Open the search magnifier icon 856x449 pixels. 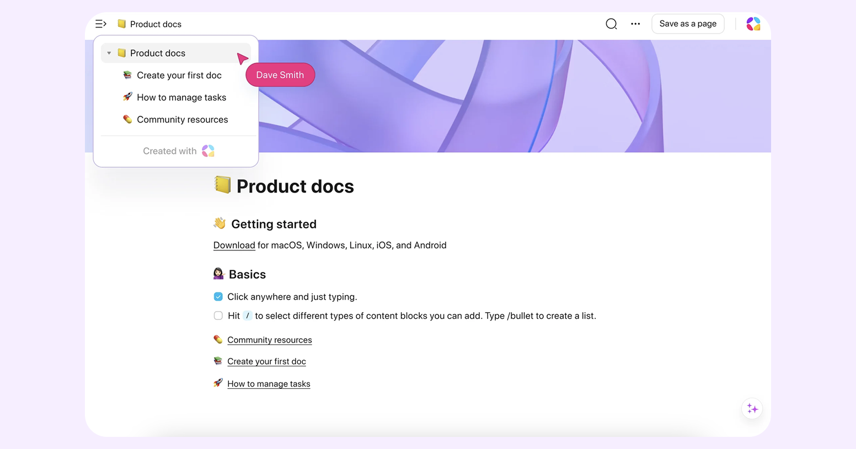point(611,24)
